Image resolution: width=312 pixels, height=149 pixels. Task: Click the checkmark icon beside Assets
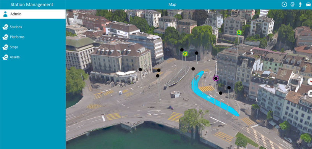(x=5, y=57)
